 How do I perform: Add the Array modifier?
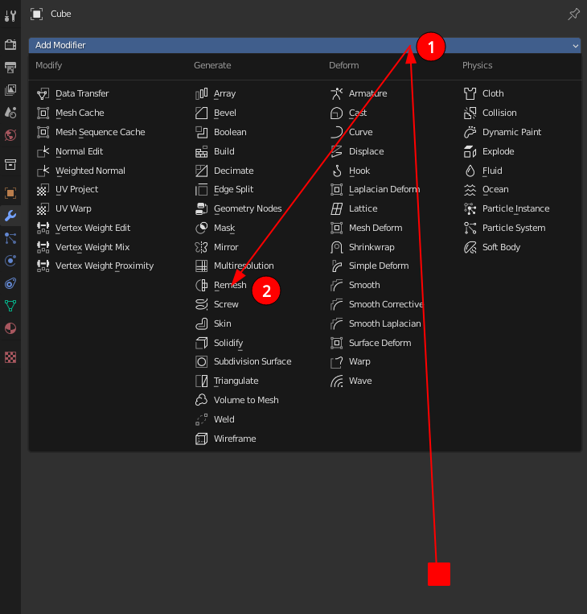pos(216,93)
